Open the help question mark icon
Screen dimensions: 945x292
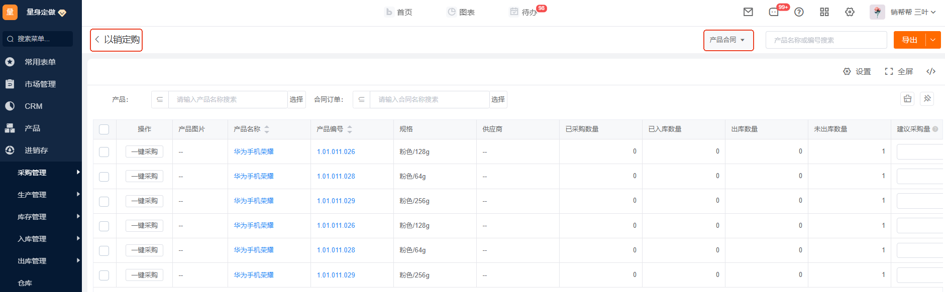(x=799, y=12)
